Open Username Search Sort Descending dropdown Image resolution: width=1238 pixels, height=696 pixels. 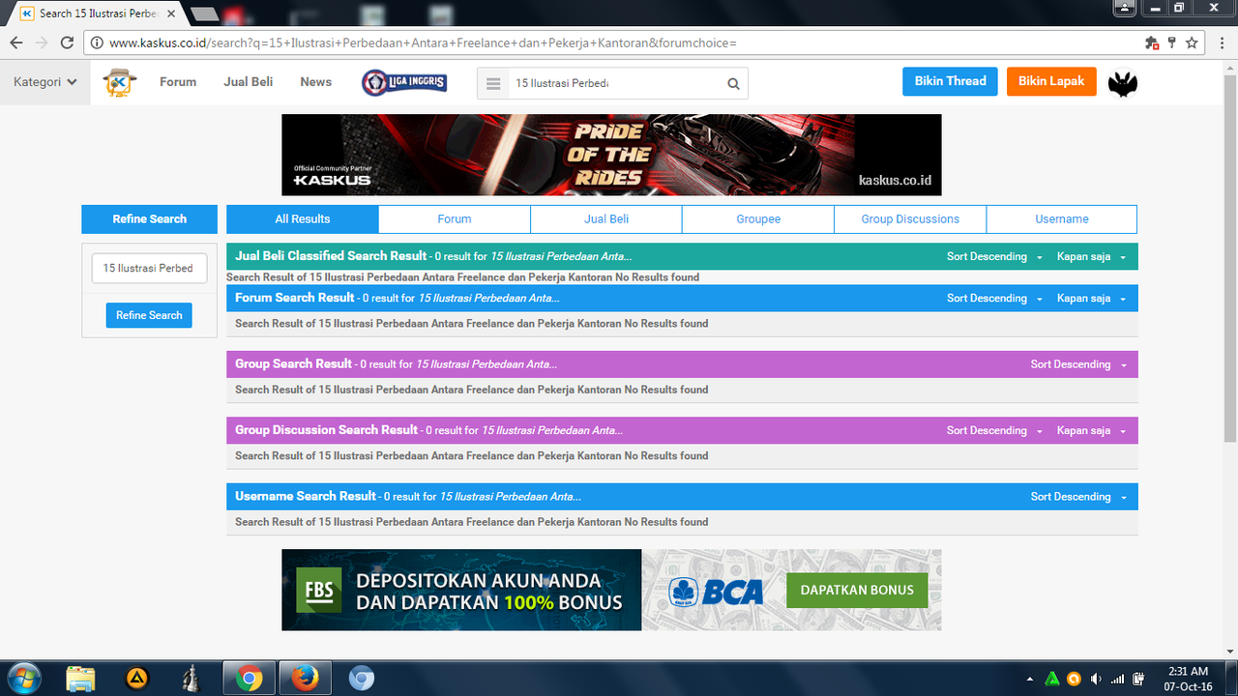(x=1078, y=497)
